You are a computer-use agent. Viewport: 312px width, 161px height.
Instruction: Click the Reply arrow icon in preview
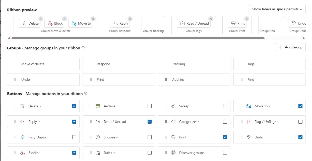(115, 23)
